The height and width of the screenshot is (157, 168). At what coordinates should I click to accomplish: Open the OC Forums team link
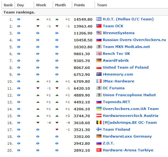click(114, 88)
